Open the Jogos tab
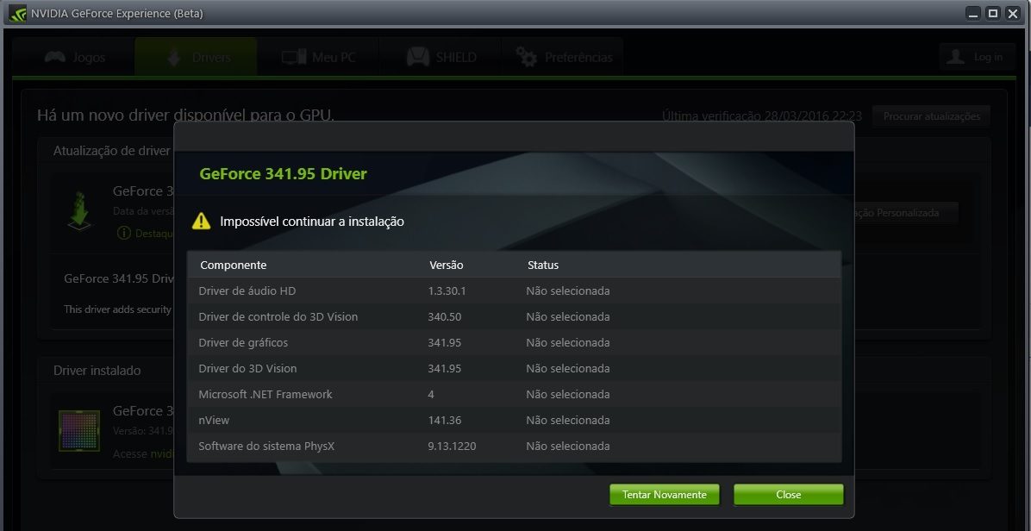1031x531 pixels. coord(73,57)
